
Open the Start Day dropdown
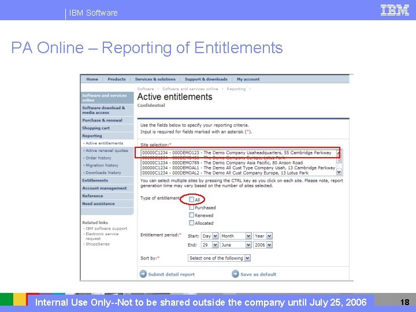(x=210, y=236)
